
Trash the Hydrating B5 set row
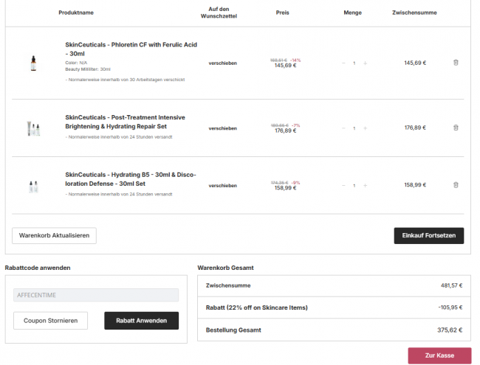456,185
